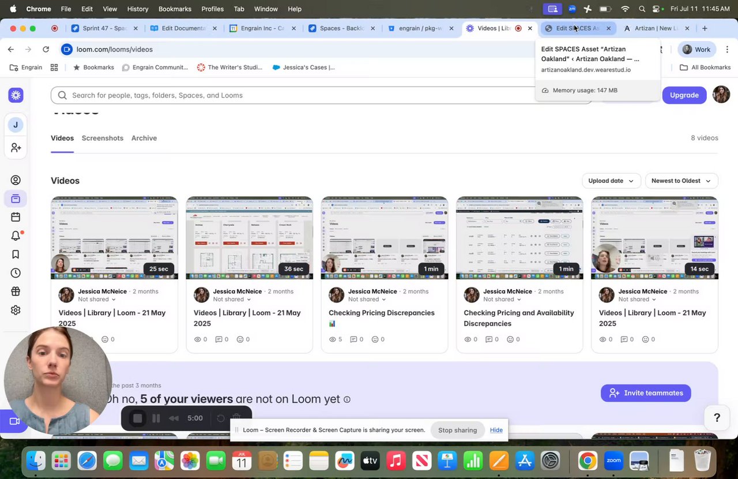Open the J workspace avatar
Screen dimensions: 738x479
coord(16,125)
